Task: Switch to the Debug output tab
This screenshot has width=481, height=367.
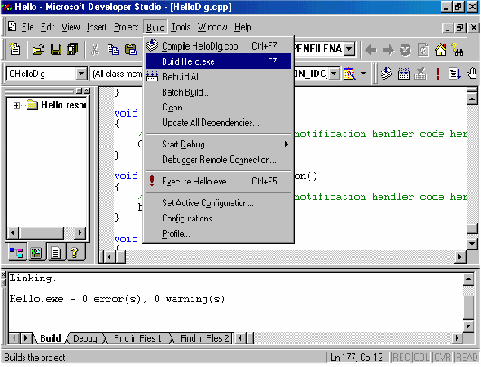Action: click(x=85, y=338)
